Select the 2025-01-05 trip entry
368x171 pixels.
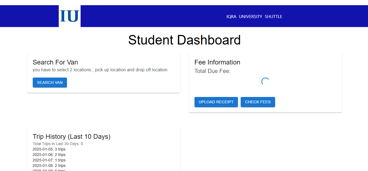(49, 149)
